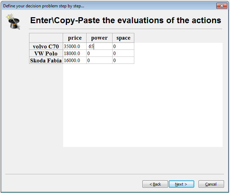230x194 pixels.
Task: Click the Next > button
Action: tap(181, 184)
